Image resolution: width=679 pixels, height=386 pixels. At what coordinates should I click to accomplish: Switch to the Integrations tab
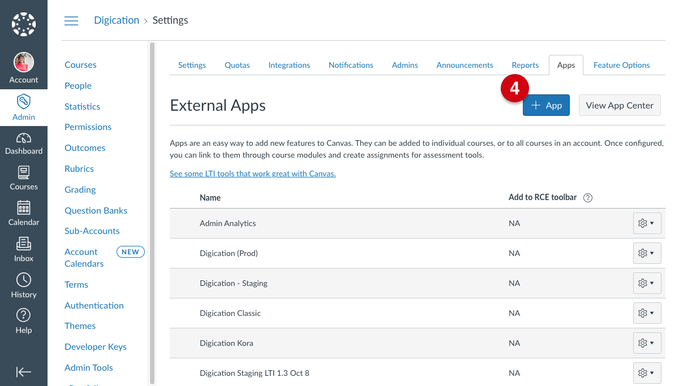(289, 65)
